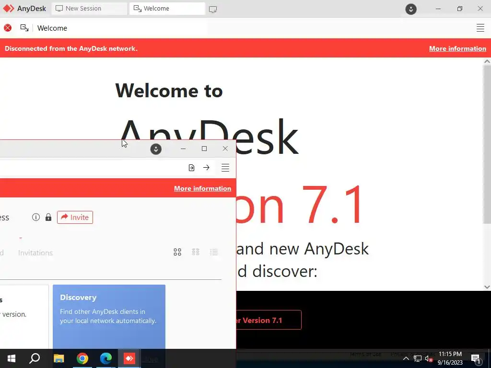The height and width of the screenshot is (368, 491).
Task: Follow More information link in top red banner
Action: pos(457,48)
